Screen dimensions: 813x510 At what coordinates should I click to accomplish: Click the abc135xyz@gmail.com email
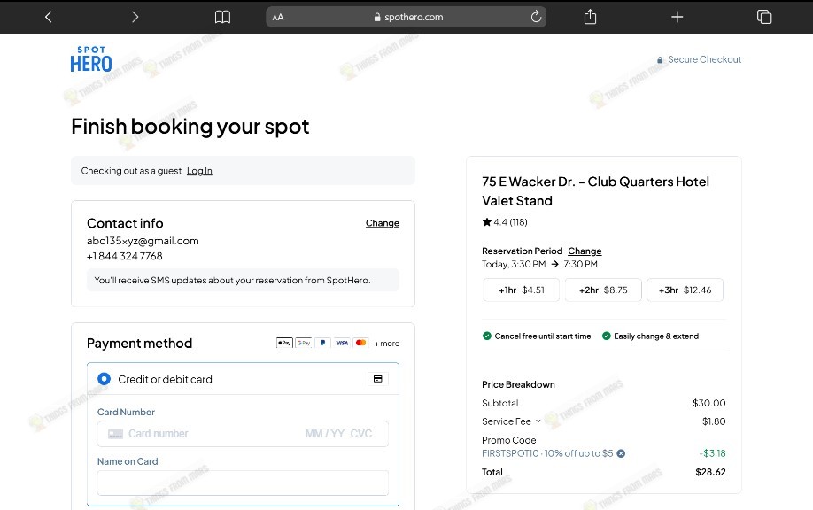pyautogui.click(x=143, y=241)
